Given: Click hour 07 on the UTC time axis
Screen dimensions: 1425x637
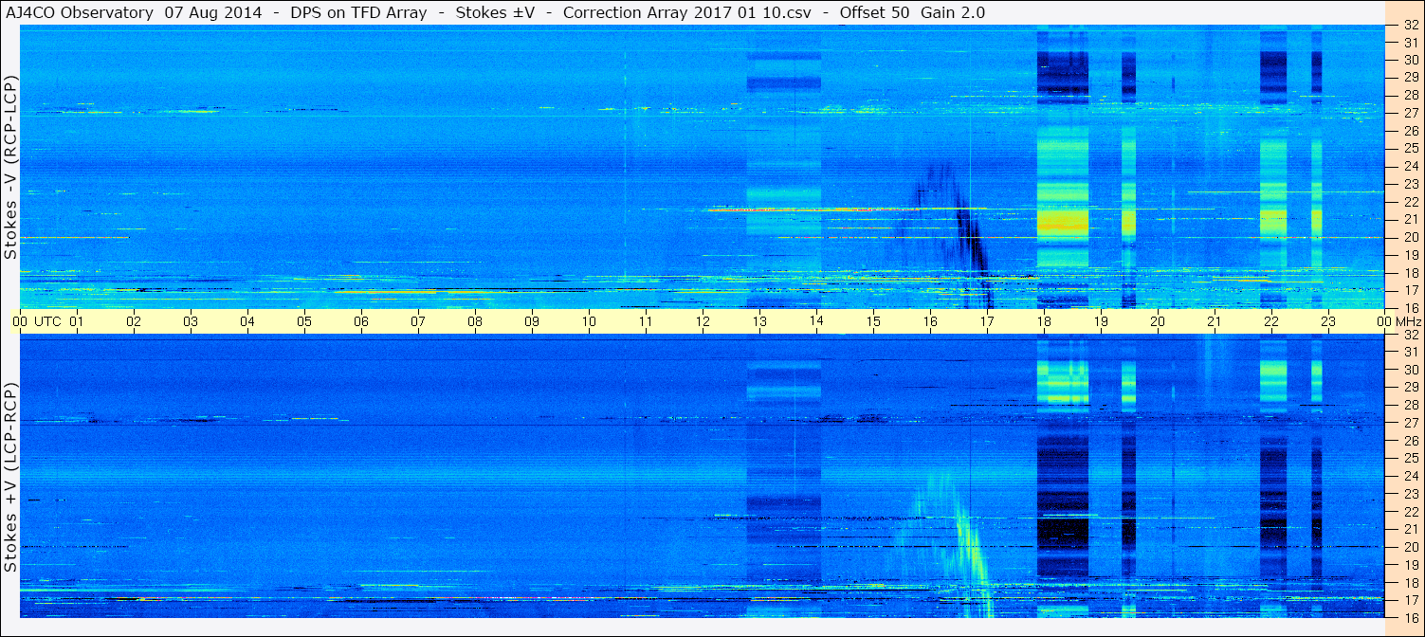Looking at the screenshot, I should pyautogui.click(x=418, y=321).
